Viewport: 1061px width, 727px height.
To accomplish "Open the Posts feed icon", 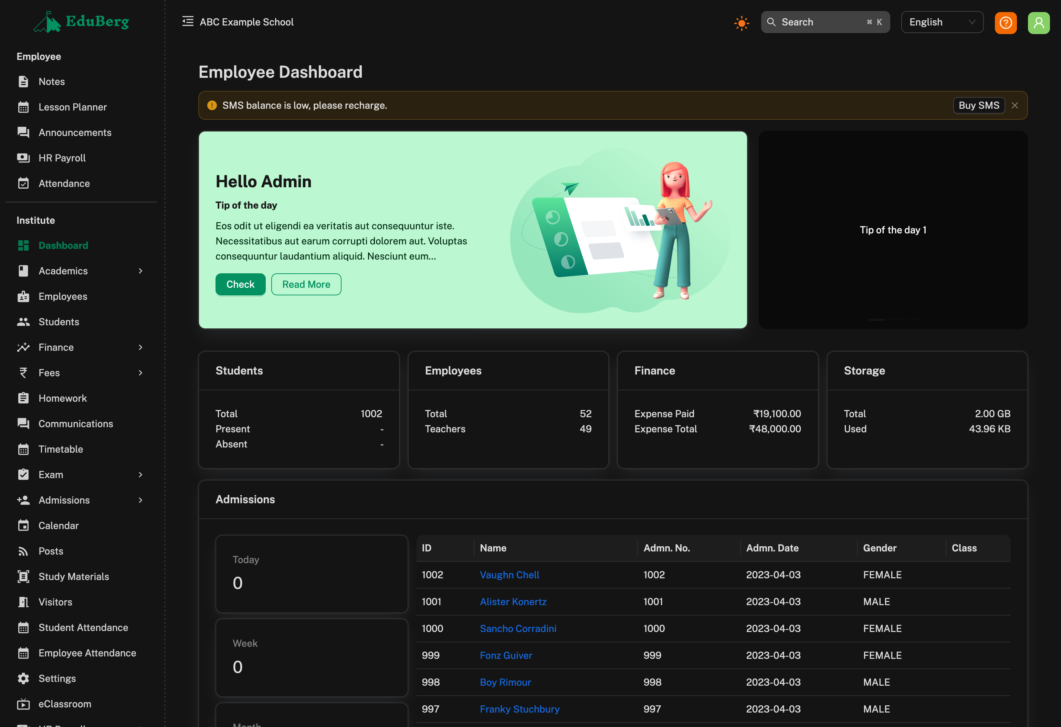I will pos(23,551).
